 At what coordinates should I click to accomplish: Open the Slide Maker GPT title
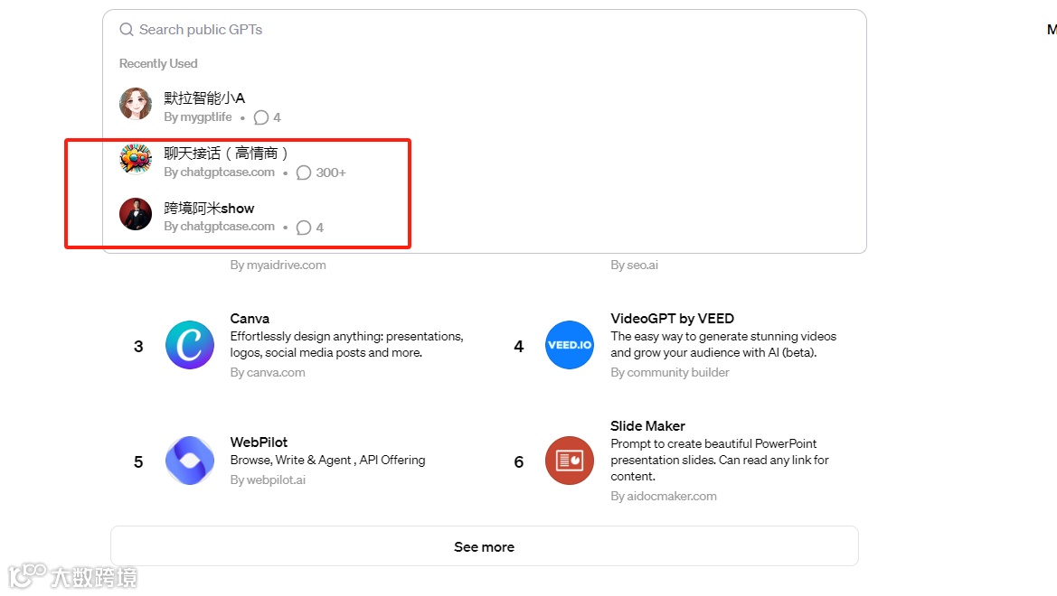point(647,426)
